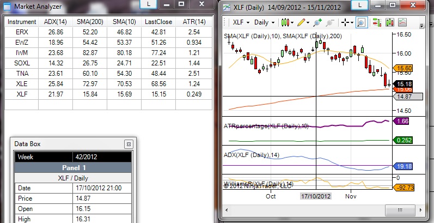Sort by the LastClose column header
The width and height of the screenshot is (434, 223).
[158, 22]
